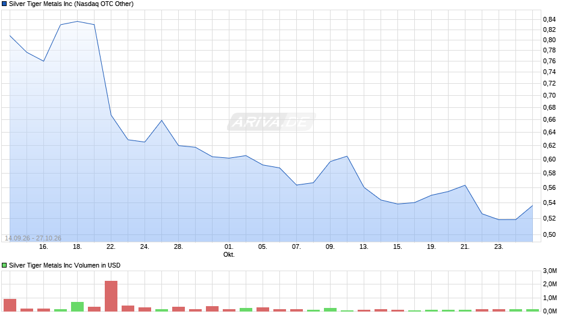Click the '13.' date axis label
This screenshot has height=317, width=566.
364,247
